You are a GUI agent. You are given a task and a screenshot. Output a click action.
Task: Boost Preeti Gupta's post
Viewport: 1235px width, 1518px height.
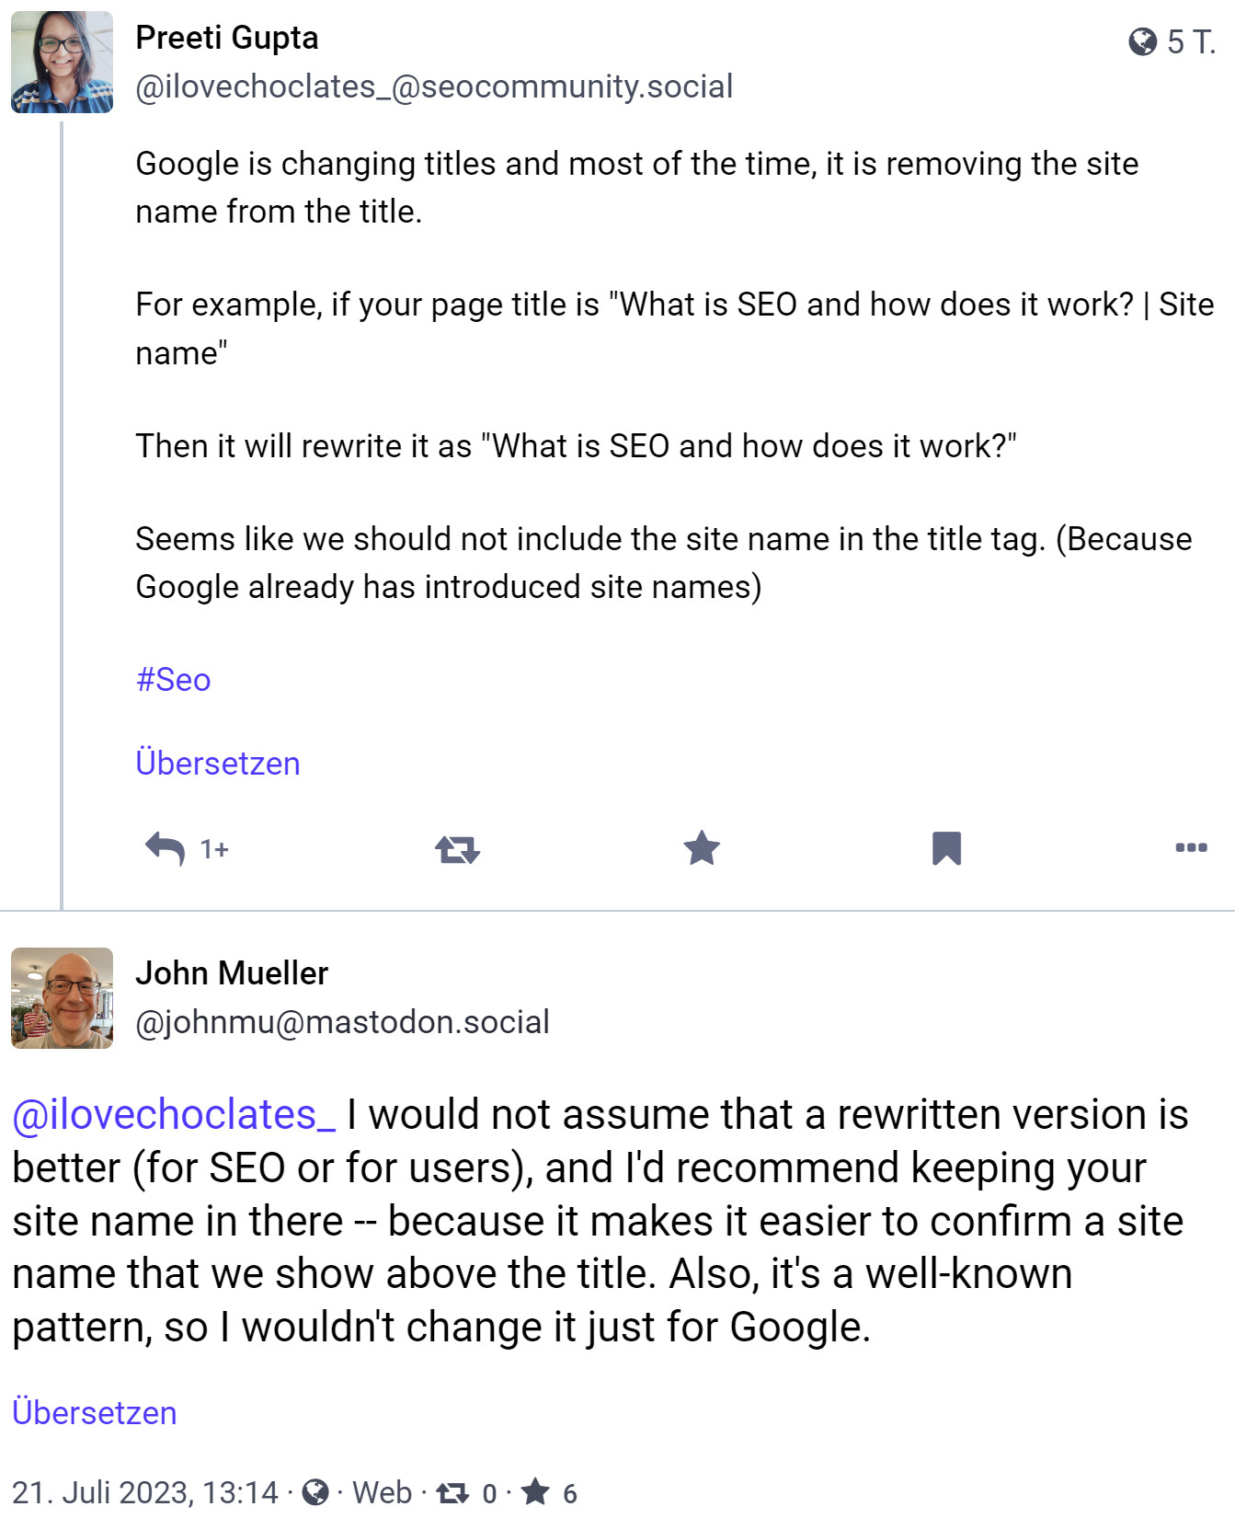459,847
